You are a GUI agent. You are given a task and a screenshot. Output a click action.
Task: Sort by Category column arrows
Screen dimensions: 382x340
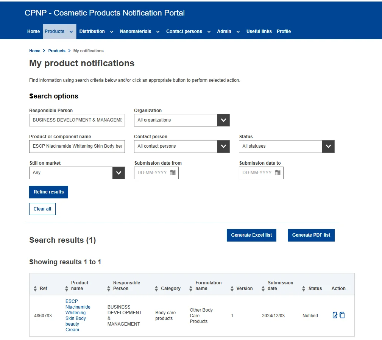pyautogui.click(x=156, y=289)
